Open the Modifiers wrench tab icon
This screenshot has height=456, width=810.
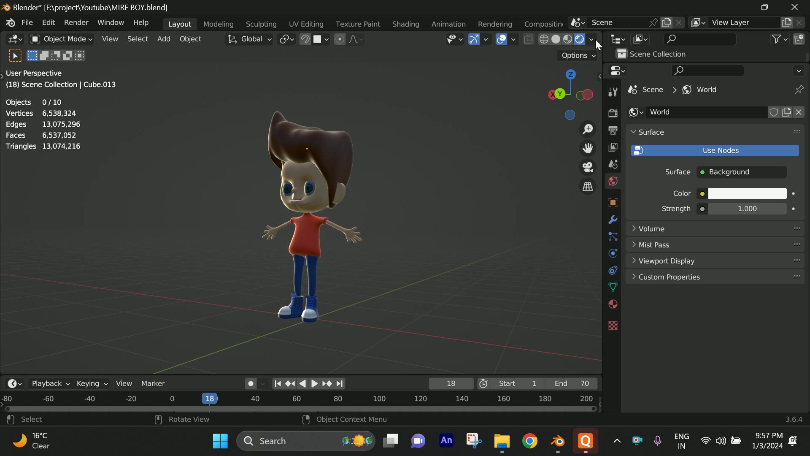pos(613,220)
